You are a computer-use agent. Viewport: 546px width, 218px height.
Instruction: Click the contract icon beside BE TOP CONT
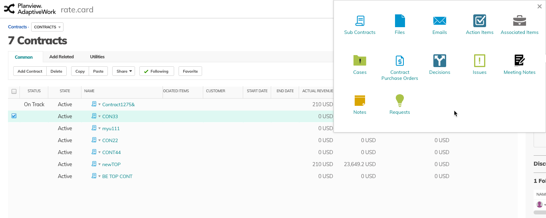(x=94, y=176)
